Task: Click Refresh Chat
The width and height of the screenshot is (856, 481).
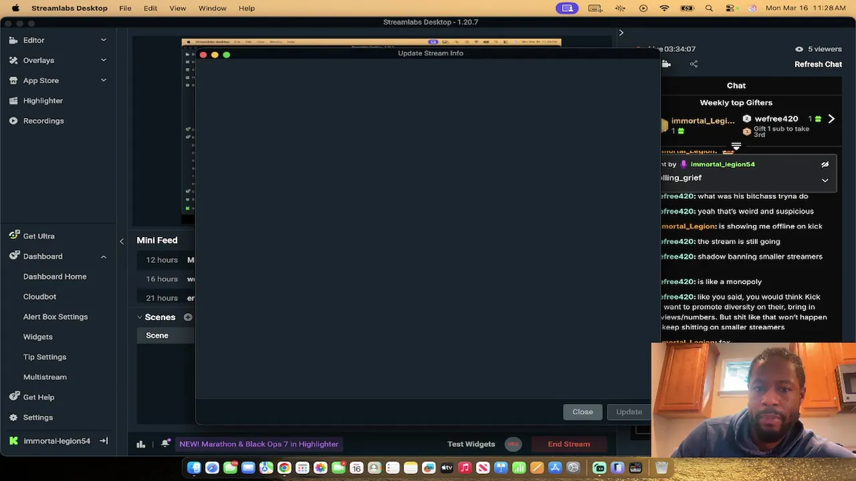Action: coord(818,64)
